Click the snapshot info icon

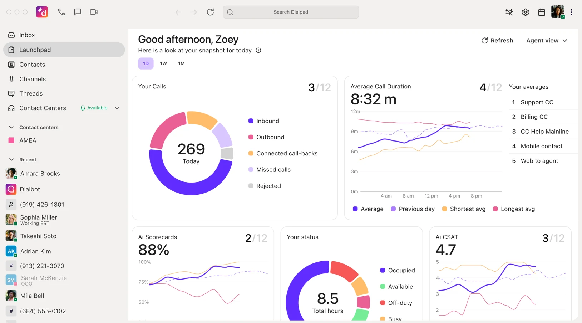(258, 50)
